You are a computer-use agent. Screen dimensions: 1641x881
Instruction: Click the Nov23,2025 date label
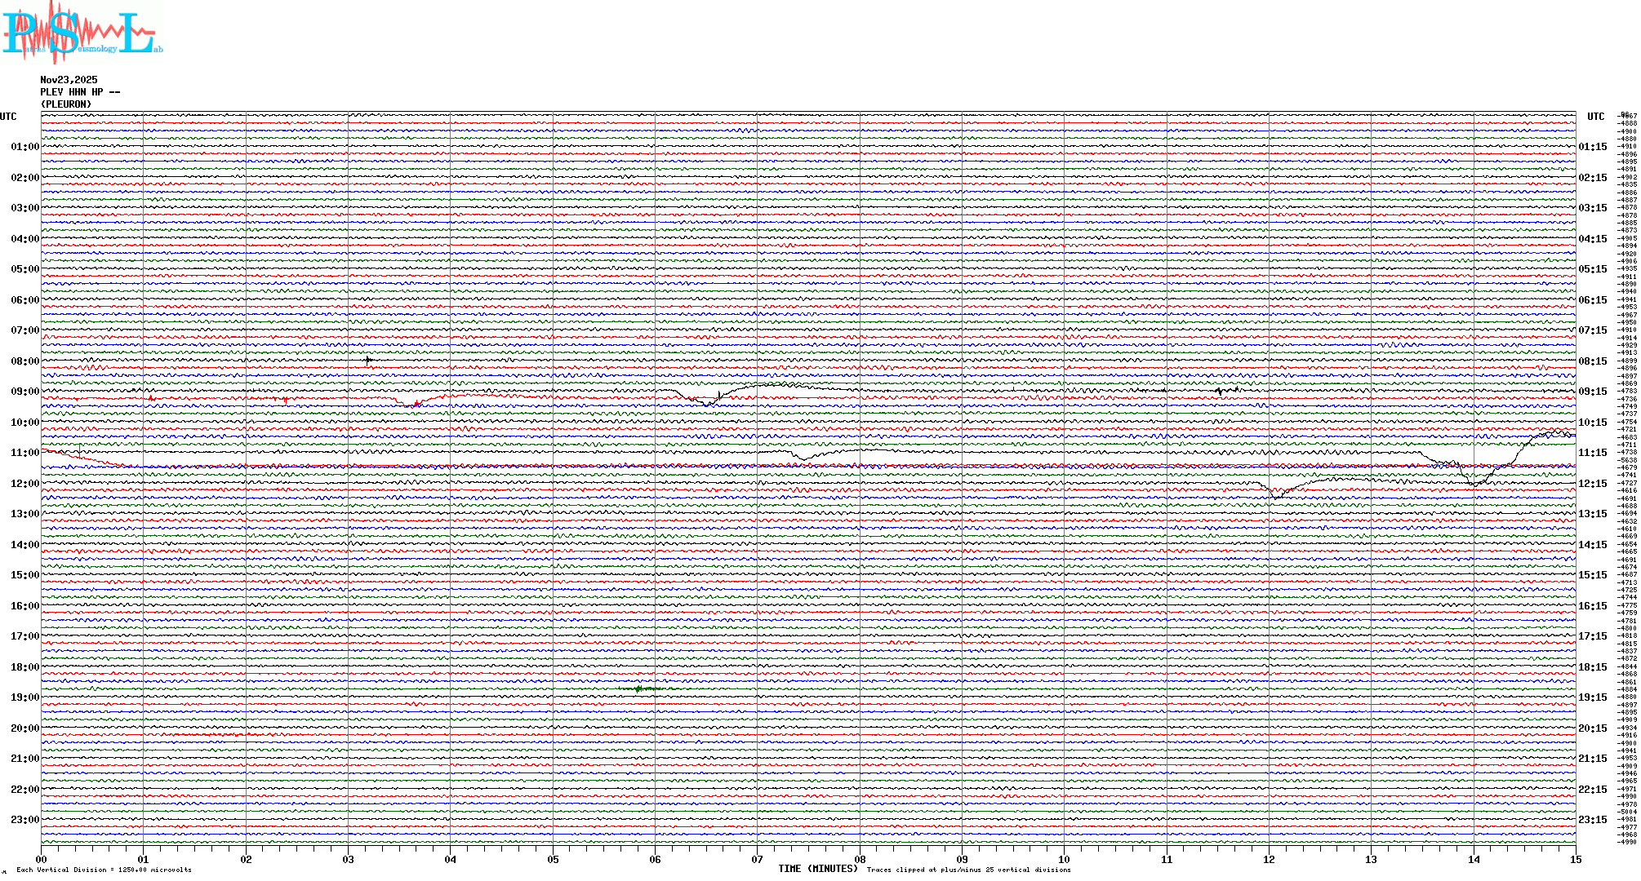69,80
